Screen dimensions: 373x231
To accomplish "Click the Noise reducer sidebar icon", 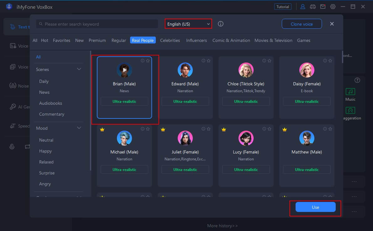I will pyautogui.click(x=13, y=86).
